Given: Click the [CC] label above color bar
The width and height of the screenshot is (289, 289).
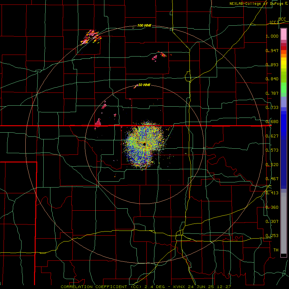Looking at the screenshot, I should click(274, 22).
